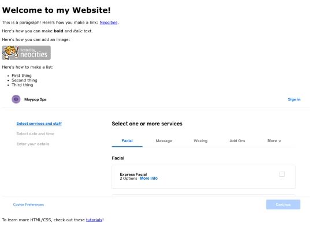Expand the More services dropdown
The width and height of the screenshot is (312, 234).
274,141
